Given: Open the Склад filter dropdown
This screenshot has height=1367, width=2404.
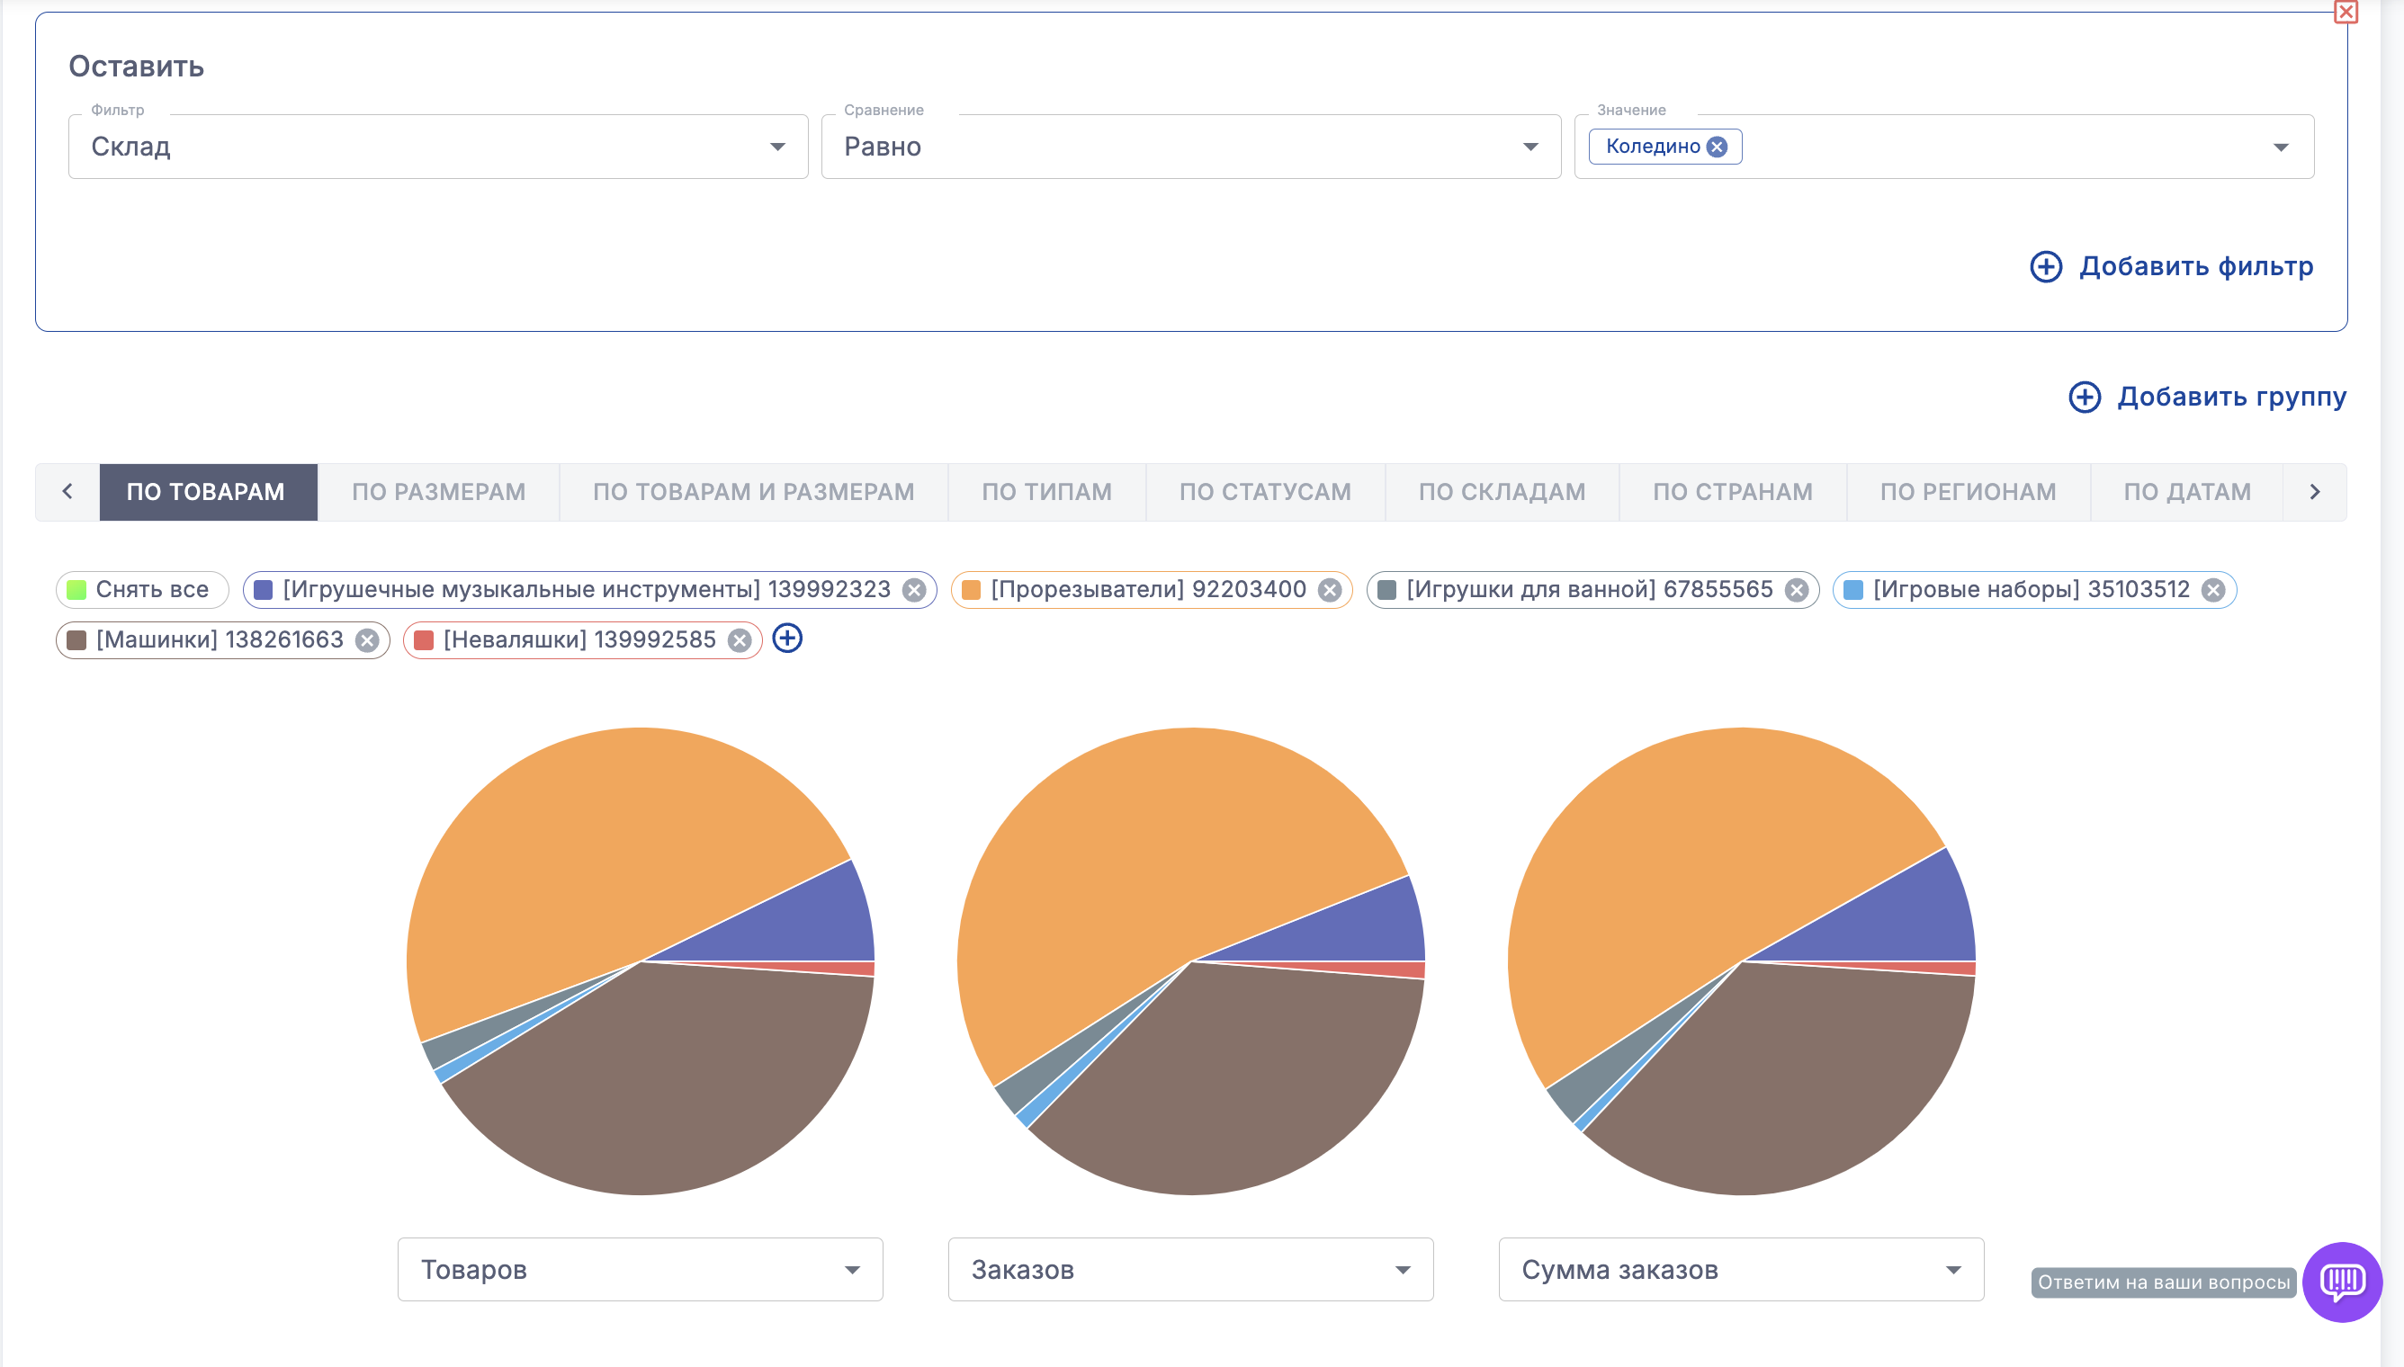Looking at the screenshot, I should tap(437, 147).
